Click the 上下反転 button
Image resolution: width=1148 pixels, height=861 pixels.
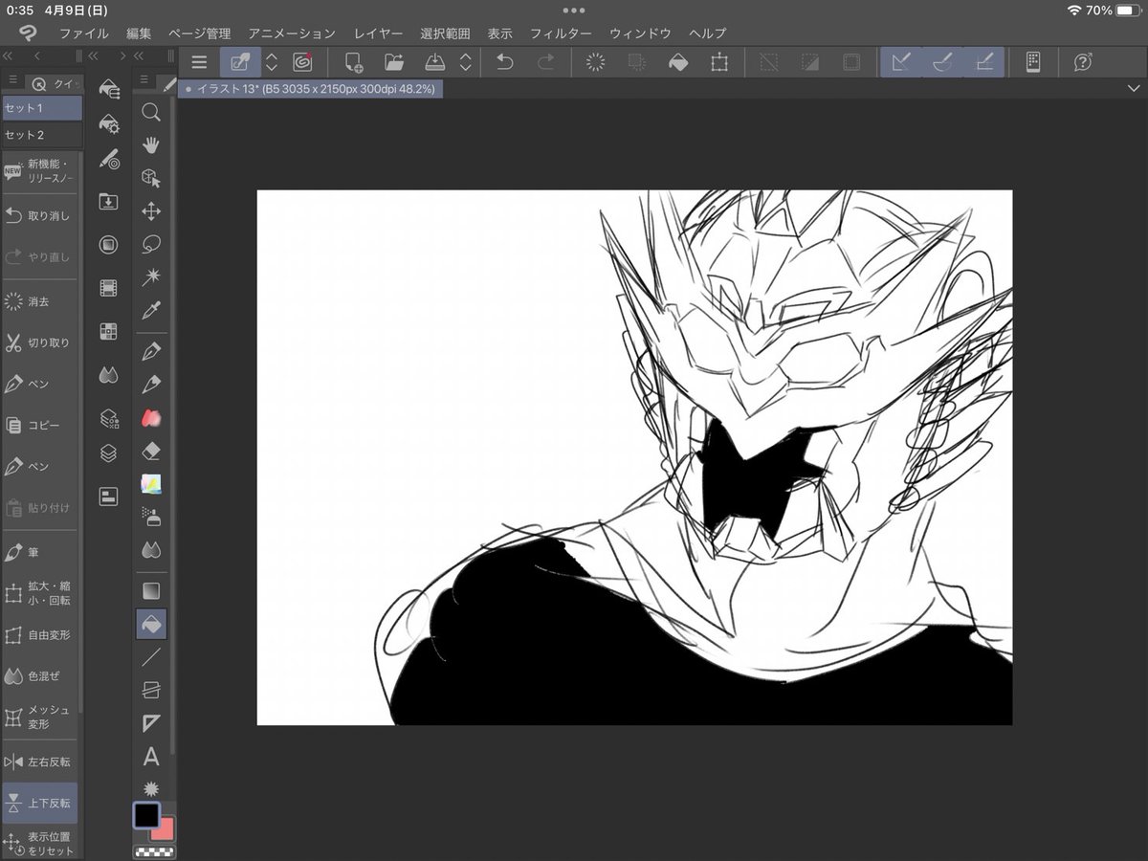point(40,804)
